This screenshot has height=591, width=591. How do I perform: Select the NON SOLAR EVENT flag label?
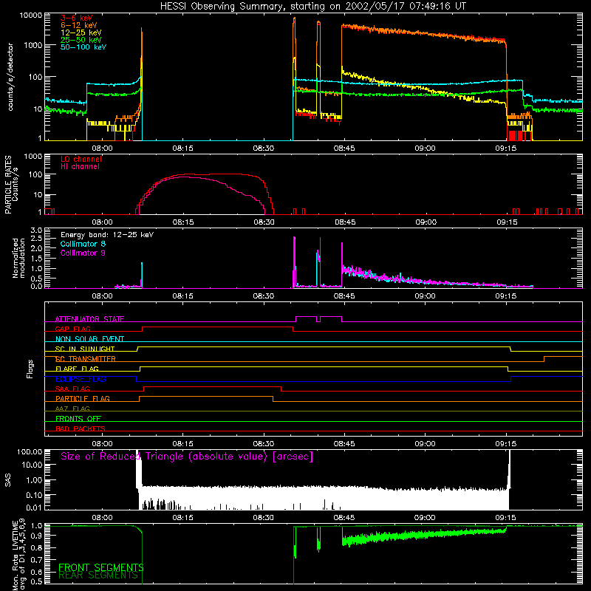pos(89,339)
